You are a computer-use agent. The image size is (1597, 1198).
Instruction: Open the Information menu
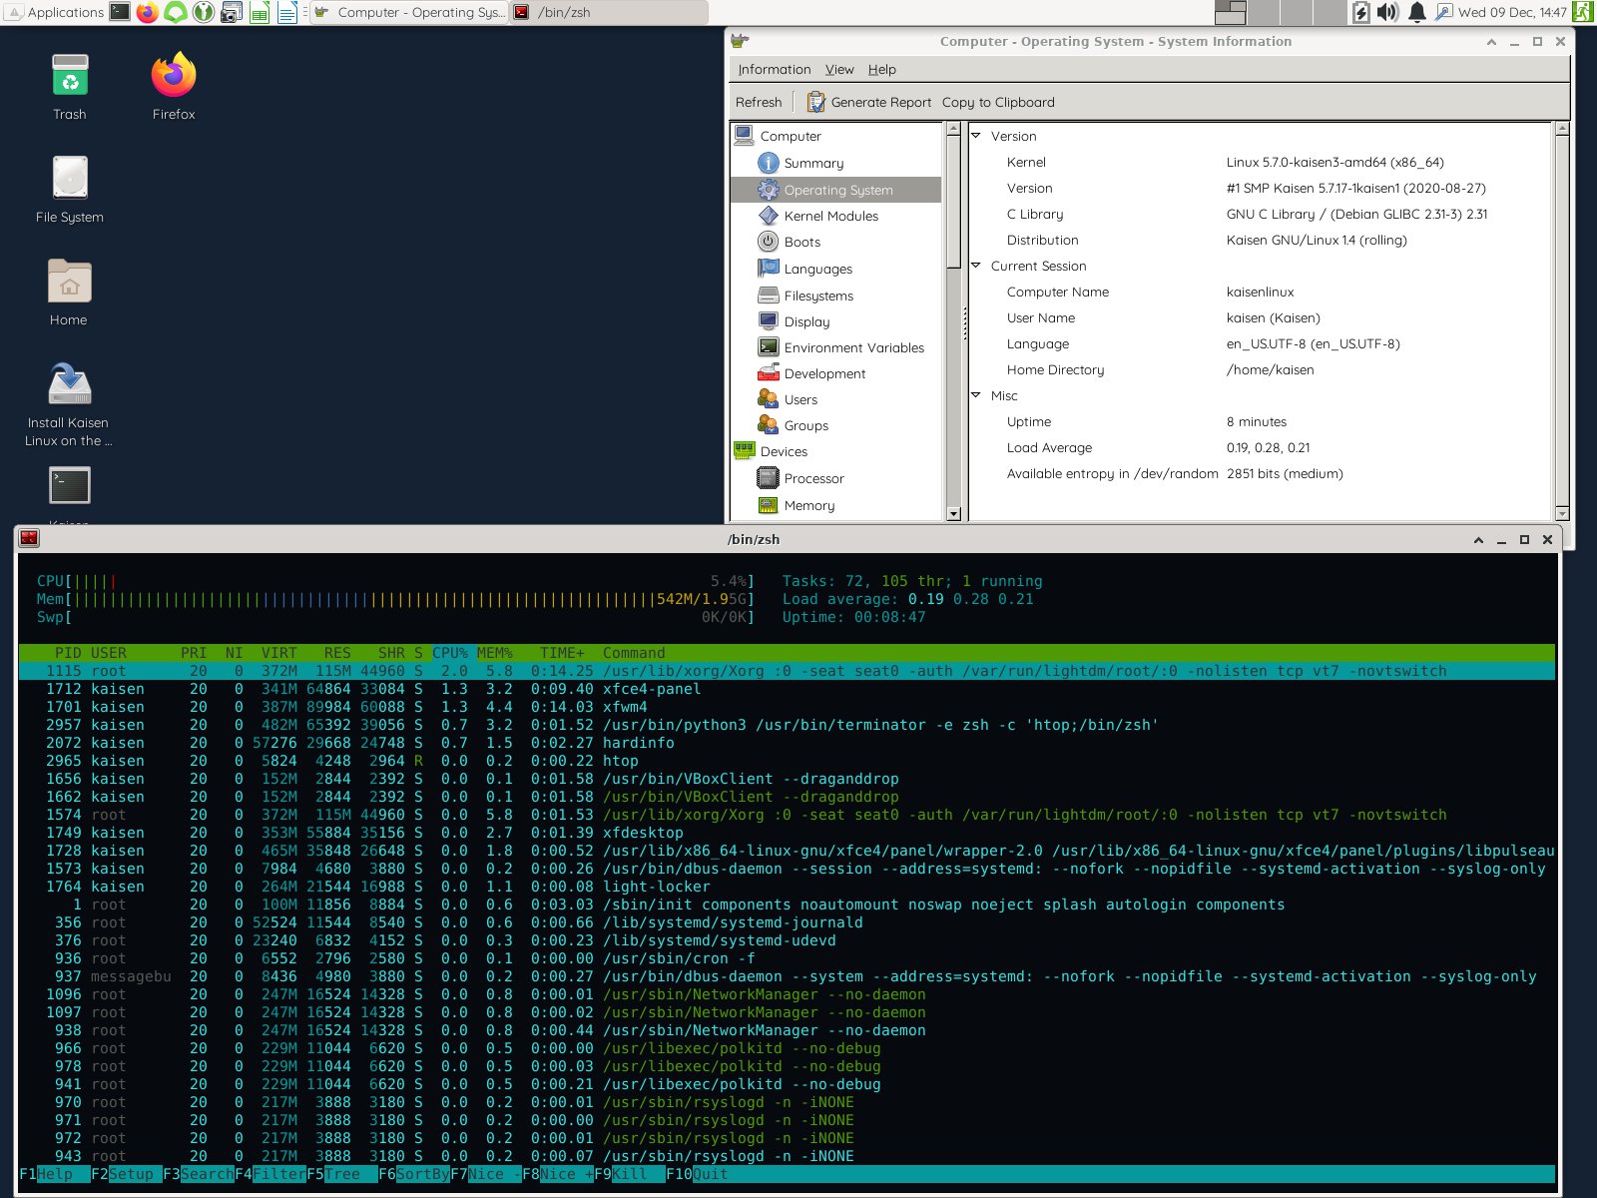tap(774, 69)
